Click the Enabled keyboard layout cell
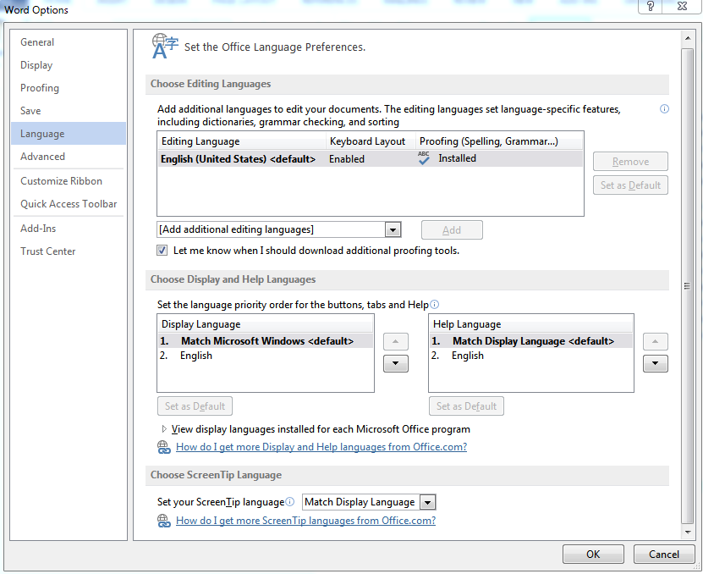This screenshot has width=703, height=574. 347,159
